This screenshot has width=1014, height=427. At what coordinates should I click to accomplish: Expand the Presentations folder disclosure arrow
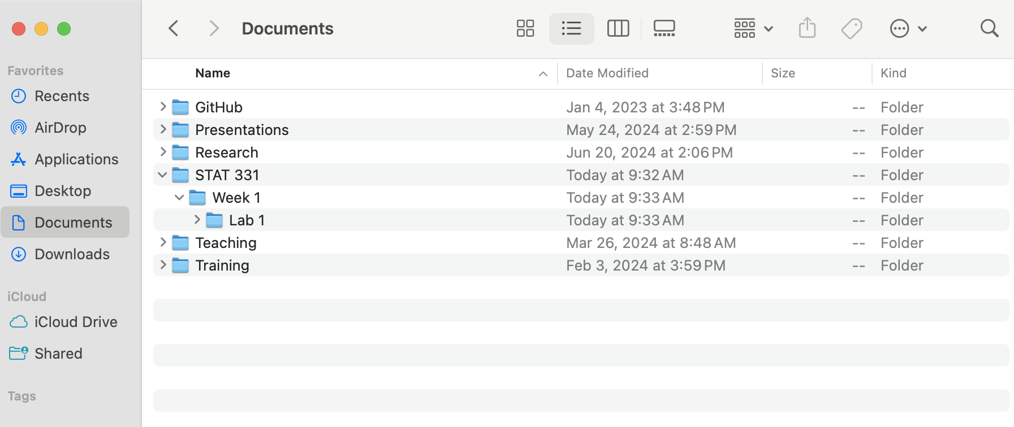(163, 129)
